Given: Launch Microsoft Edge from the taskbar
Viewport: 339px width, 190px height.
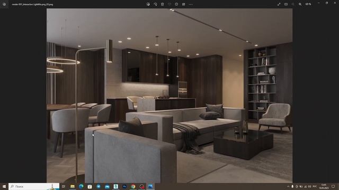Looking at the screenshot, I should pos(81,186).
